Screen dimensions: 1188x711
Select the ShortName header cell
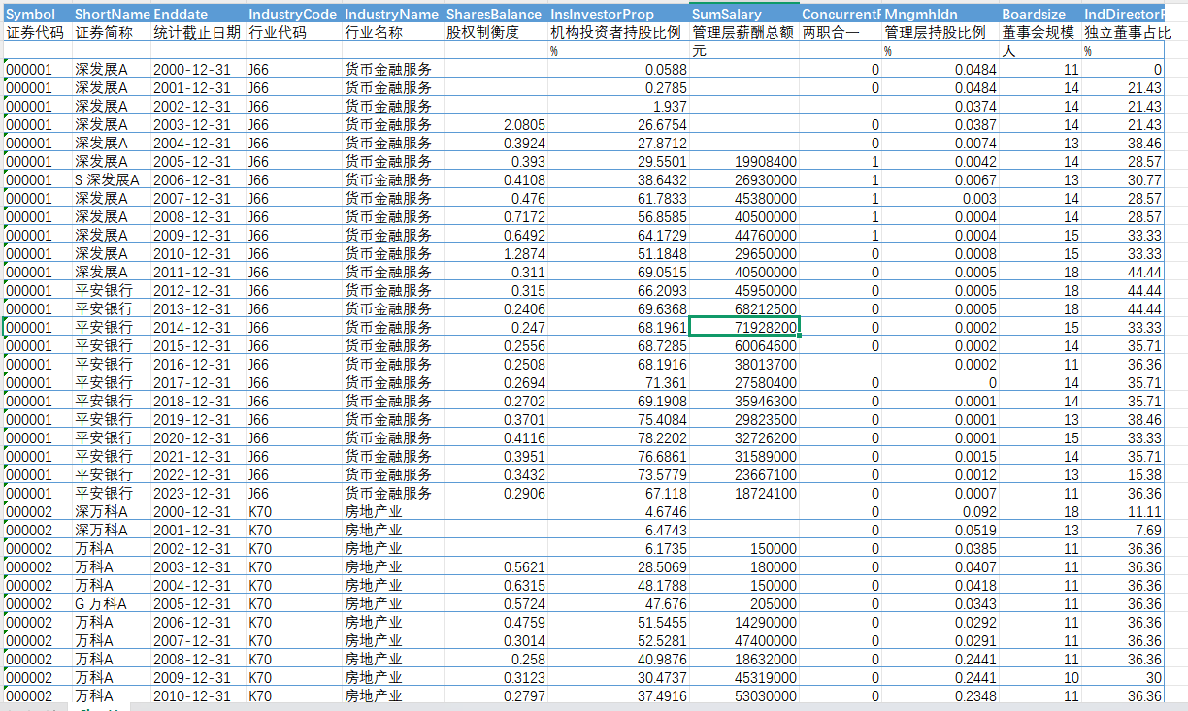click(x=112, y=15)
